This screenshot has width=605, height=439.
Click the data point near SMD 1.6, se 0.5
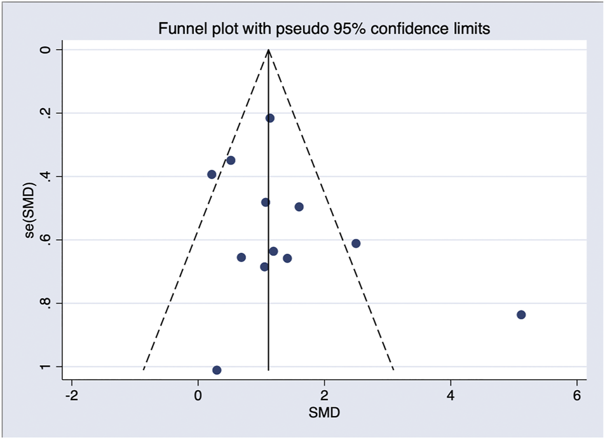pyautogui.click(x=299, y=207)
